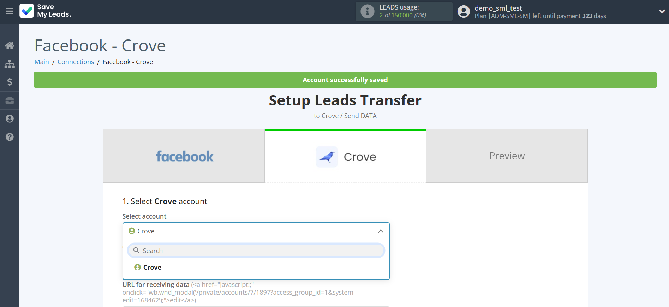Click the URL for receiving data label
The height and width of the screenshot is (307, 669).
tap(156, 284)
